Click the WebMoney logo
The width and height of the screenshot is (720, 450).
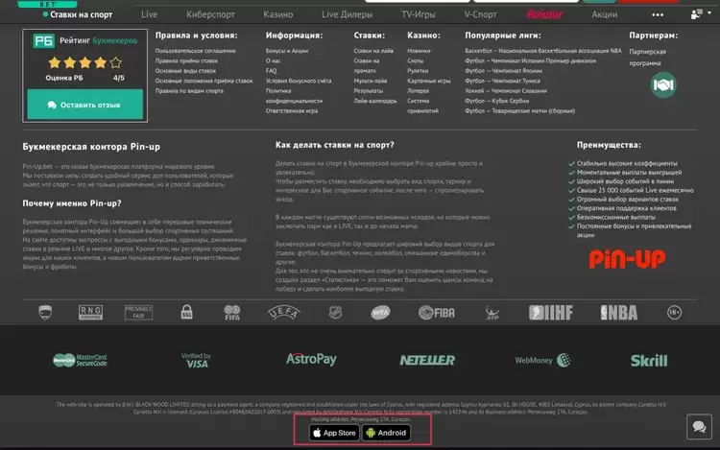(x=542, y=360)
